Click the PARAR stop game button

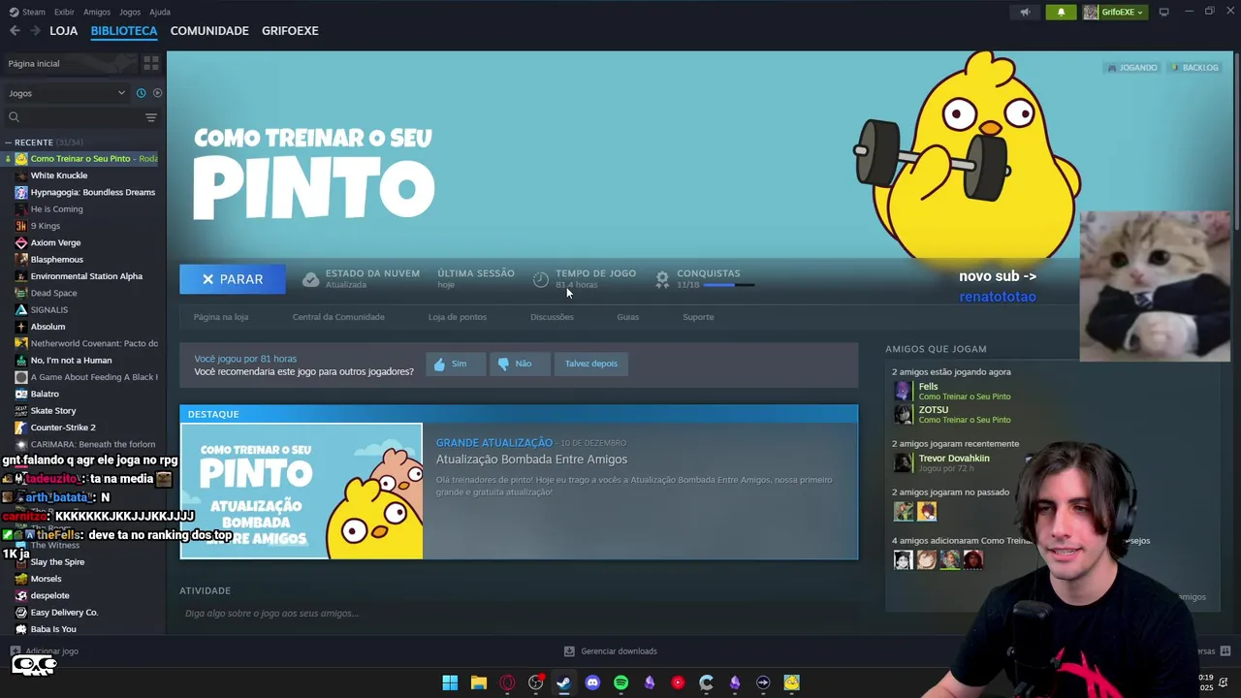pyautogui.click(x=233, y=279)
